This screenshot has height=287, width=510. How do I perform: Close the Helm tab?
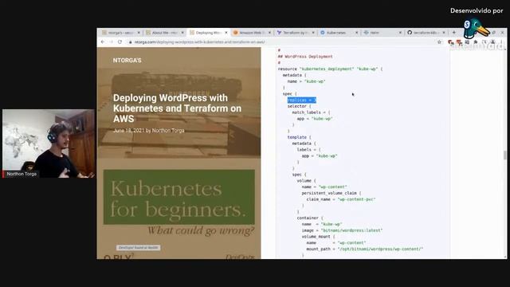(x=400, y=33)
